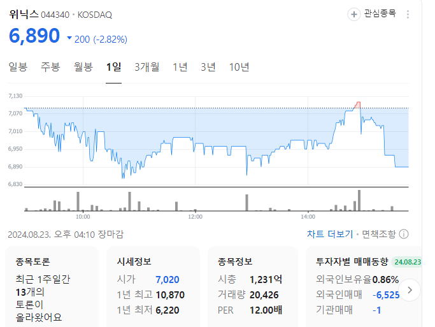Open the 면책조항 text link
435x327 pixels.
(x=379, y=235)
